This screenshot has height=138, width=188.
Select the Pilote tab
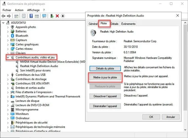coord(104,24)
